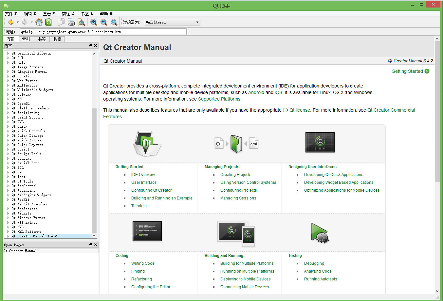
Task: Click the address URL input field
Action: pyautogui.click(x=103, y=32)
